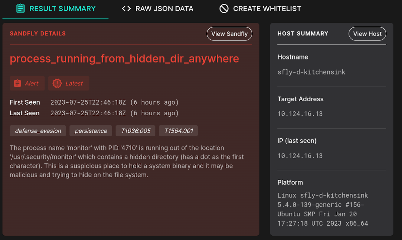Click the View Sandfly button

point(229,33)
